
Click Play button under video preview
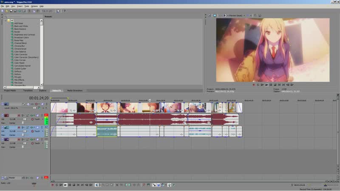click(x=266, y=85)
